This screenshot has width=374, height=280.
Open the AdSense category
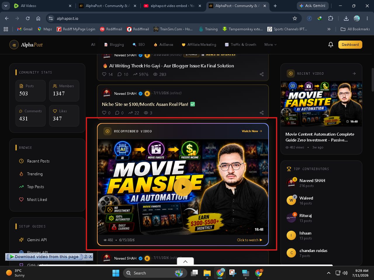(163, 45)
